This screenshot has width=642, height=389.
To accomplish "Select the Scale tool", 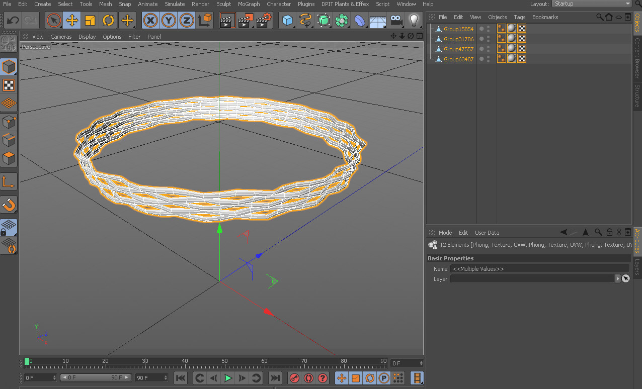I will point(90,21).
